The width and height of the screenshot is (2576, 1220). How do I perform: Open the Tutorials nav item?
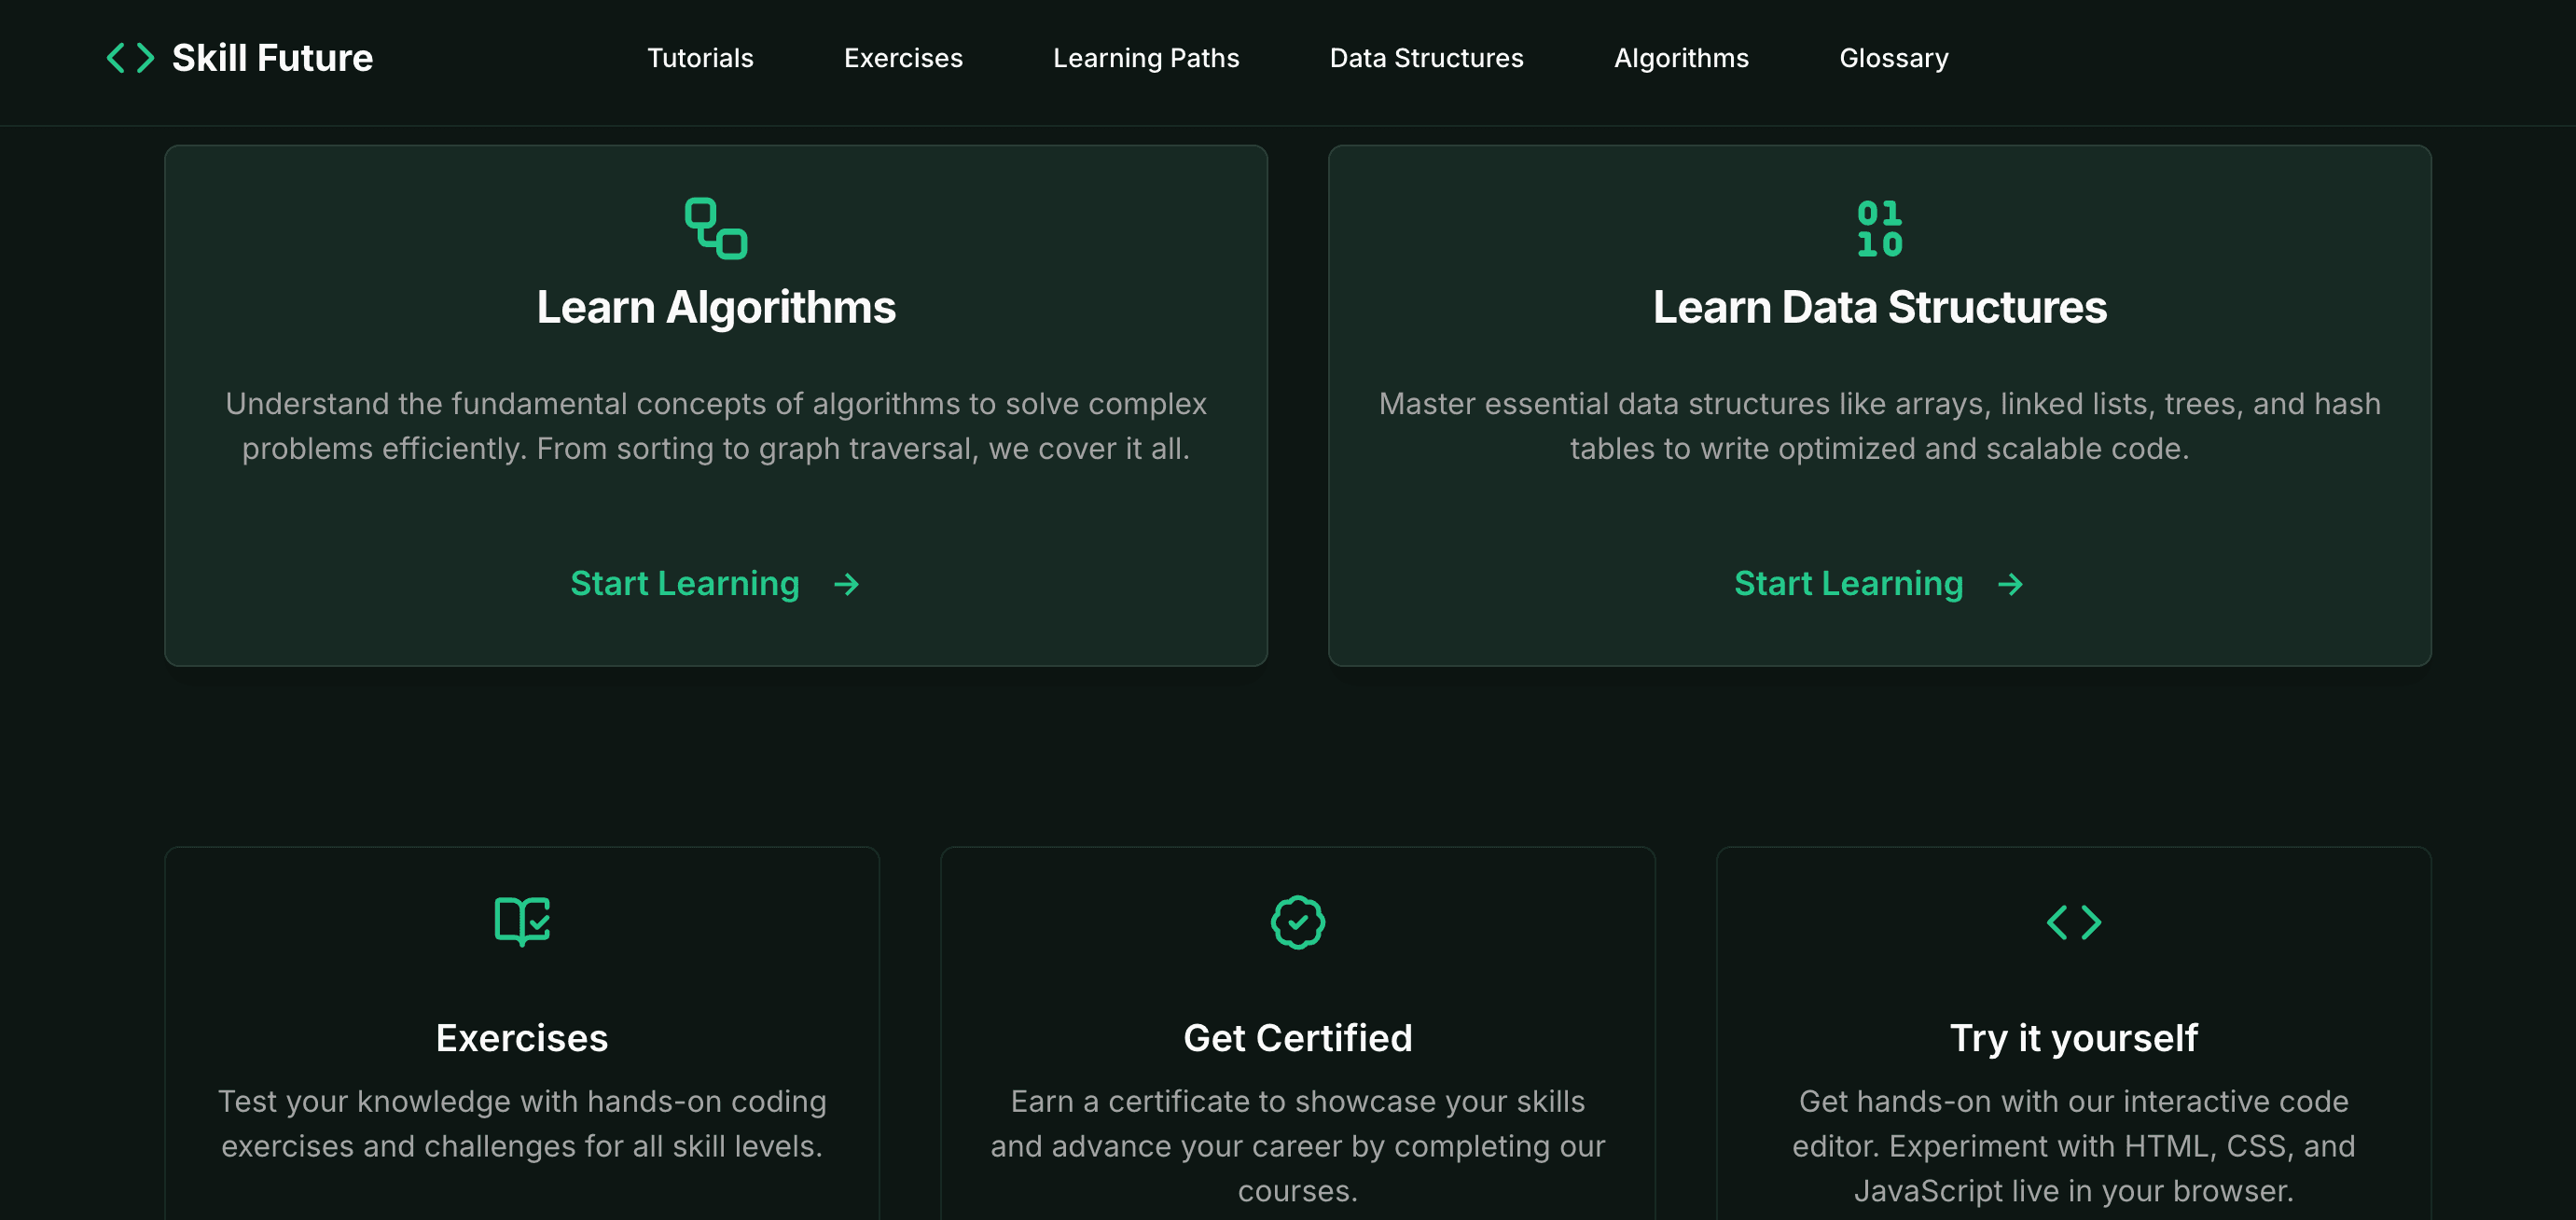(700, 58)
